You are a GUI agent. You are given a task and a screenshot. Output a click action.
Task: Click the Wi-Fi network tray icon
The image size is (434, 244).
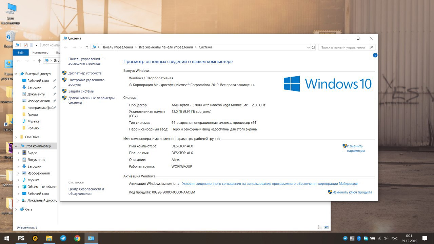click(x=379, y=238)
